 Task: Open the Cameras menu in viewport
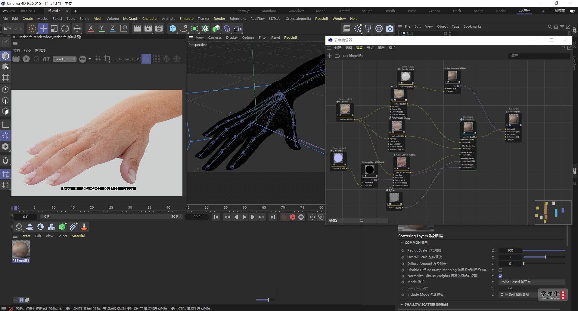tap(215, 38)
